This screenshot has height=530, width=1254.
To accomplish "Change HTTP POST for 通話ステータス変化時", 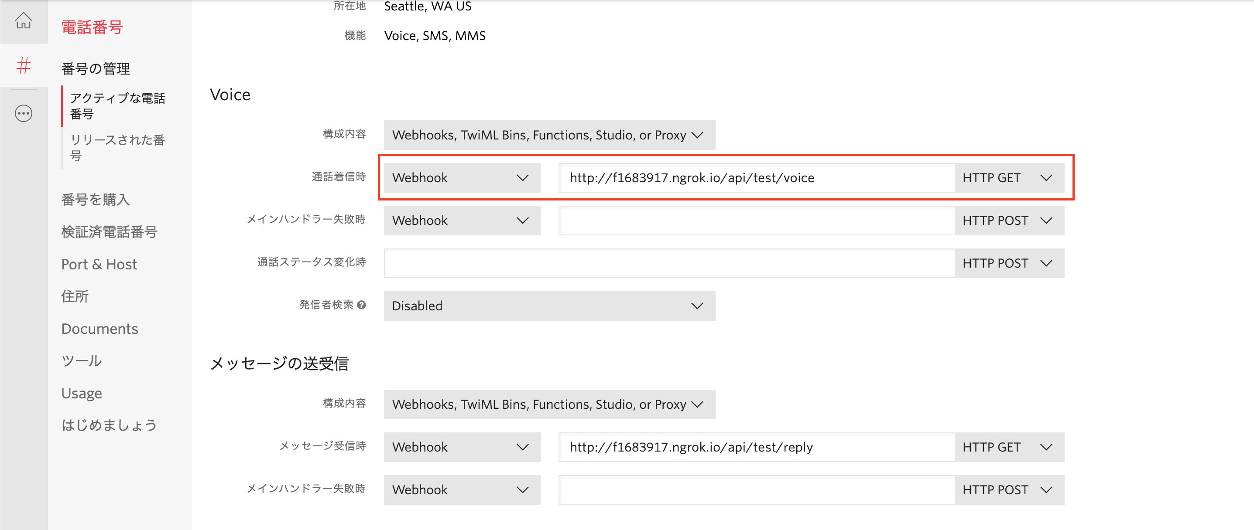I will [1009, 264].
